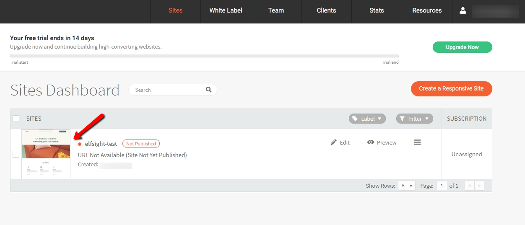The width and height of the screenshot is (525, 225).
Task: Open the Label dropdown
Action: [367, 119]
